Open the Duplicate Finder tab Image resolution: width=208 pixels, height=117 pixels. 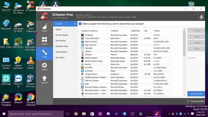65,46
